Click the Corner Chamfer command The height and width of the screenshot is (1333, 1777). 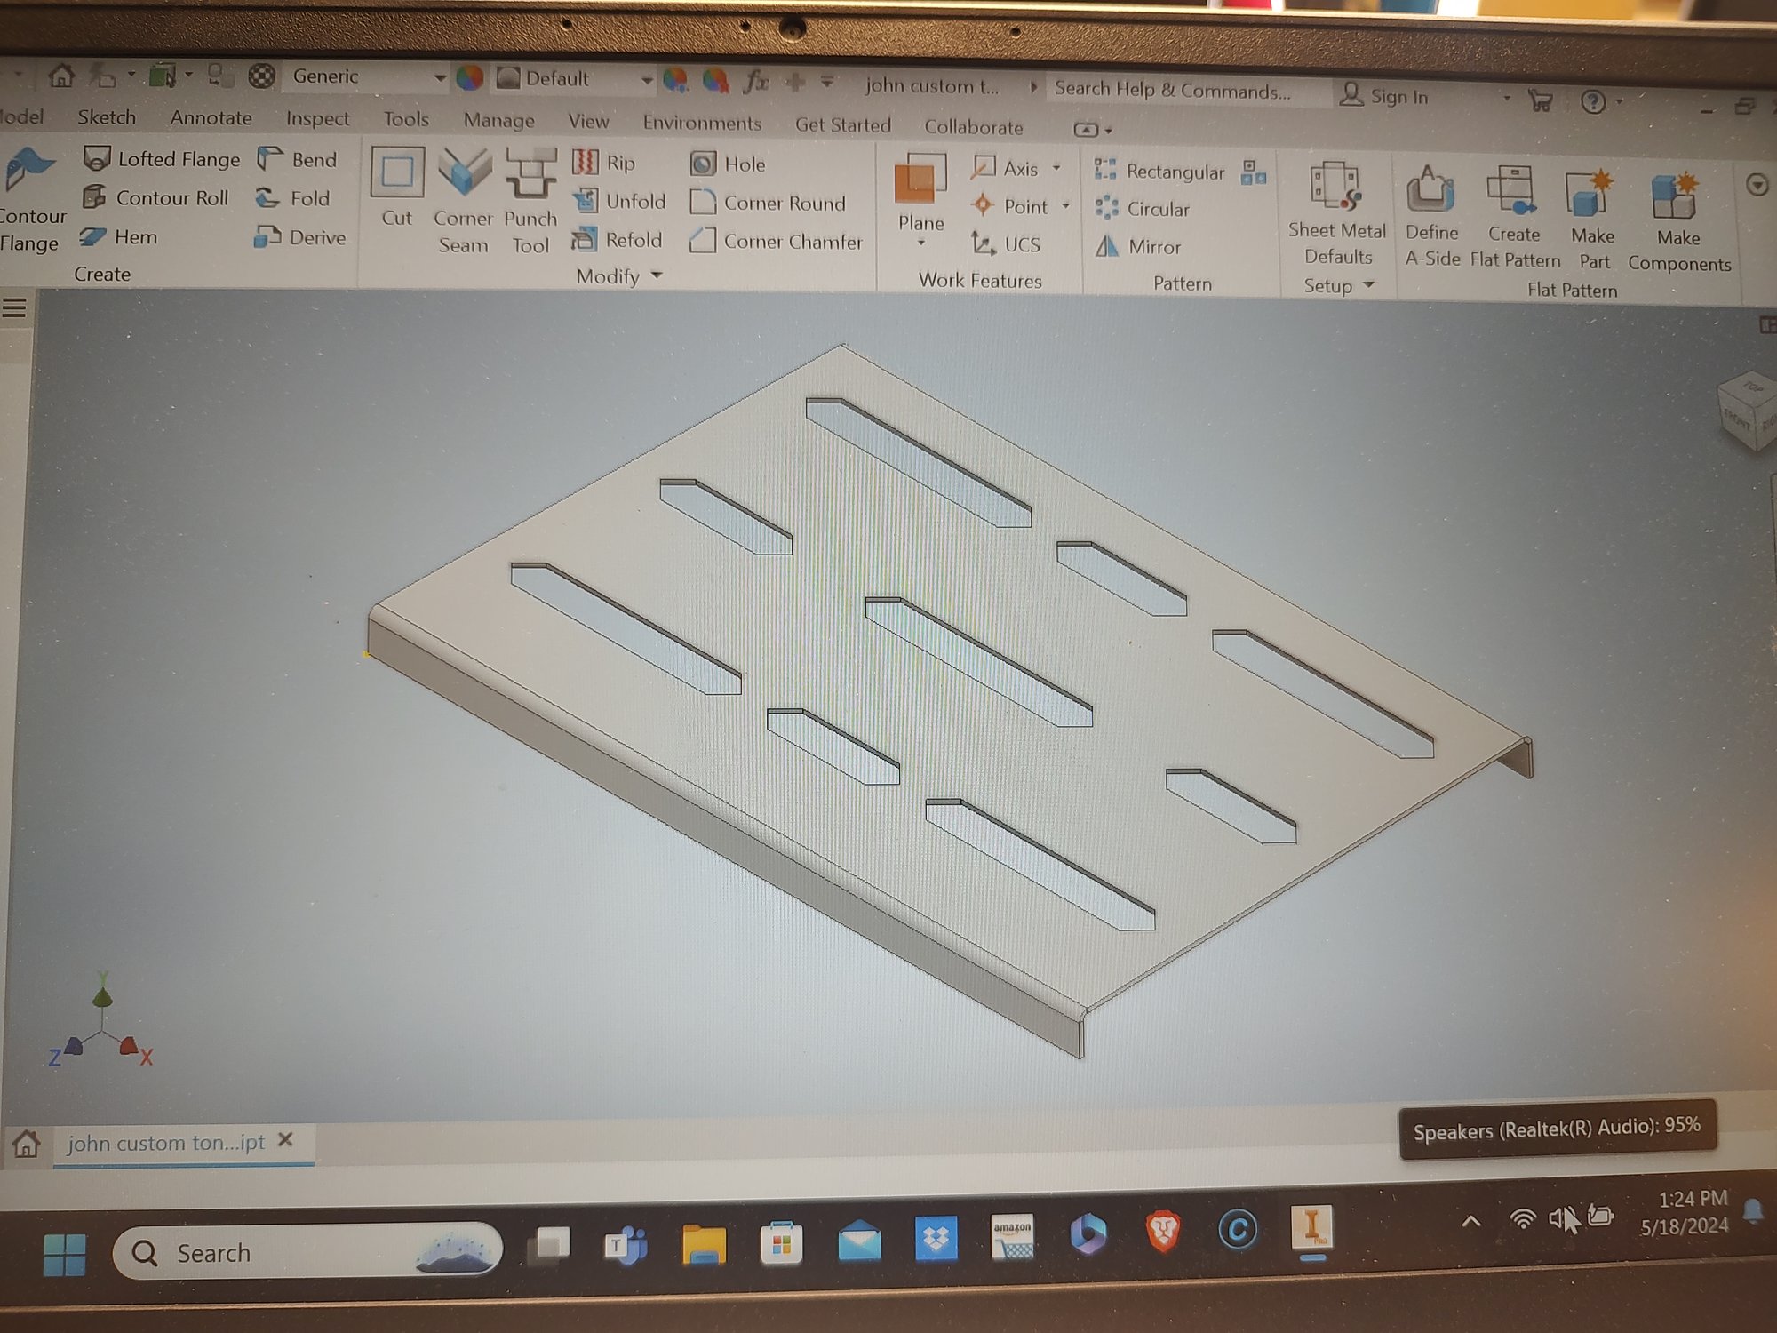776,242
